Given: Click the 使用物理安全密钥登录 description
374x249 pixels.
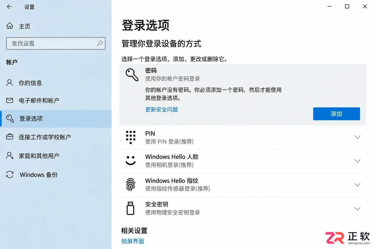Looking at the screenshot, I should (172, 212).
